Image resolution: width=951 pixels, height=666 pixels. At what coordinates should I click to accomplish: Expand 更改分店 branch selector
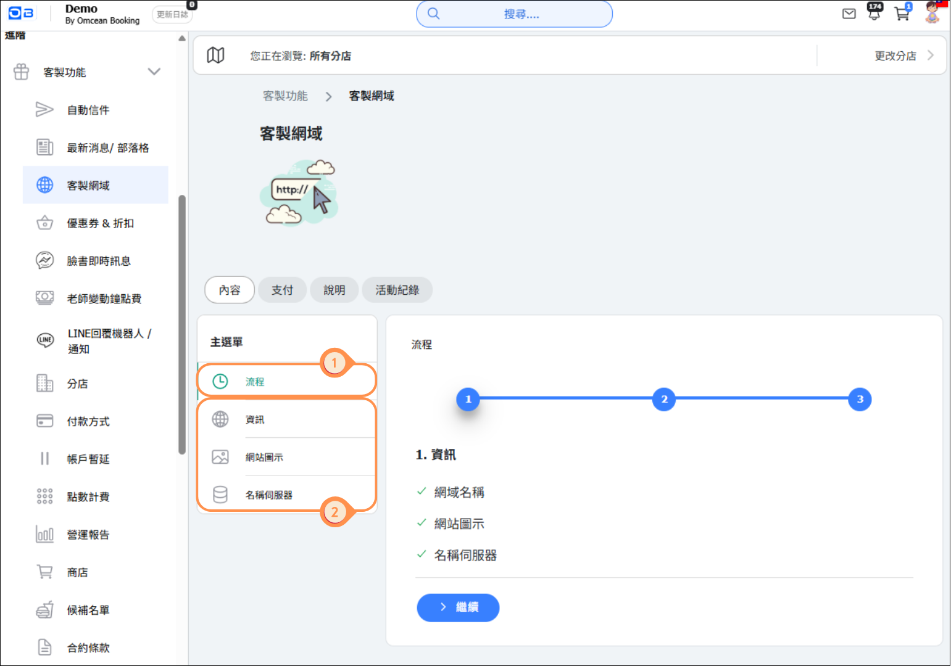coord(903,55)
